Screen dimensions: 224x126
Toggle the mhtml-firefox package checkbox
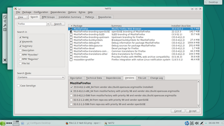click(x=71, y=57)
